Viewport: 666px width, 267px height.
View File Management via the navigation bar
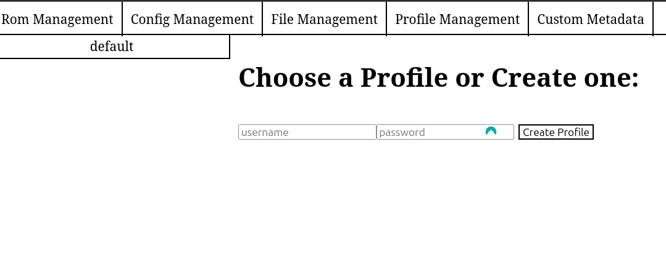coord(324,19)
